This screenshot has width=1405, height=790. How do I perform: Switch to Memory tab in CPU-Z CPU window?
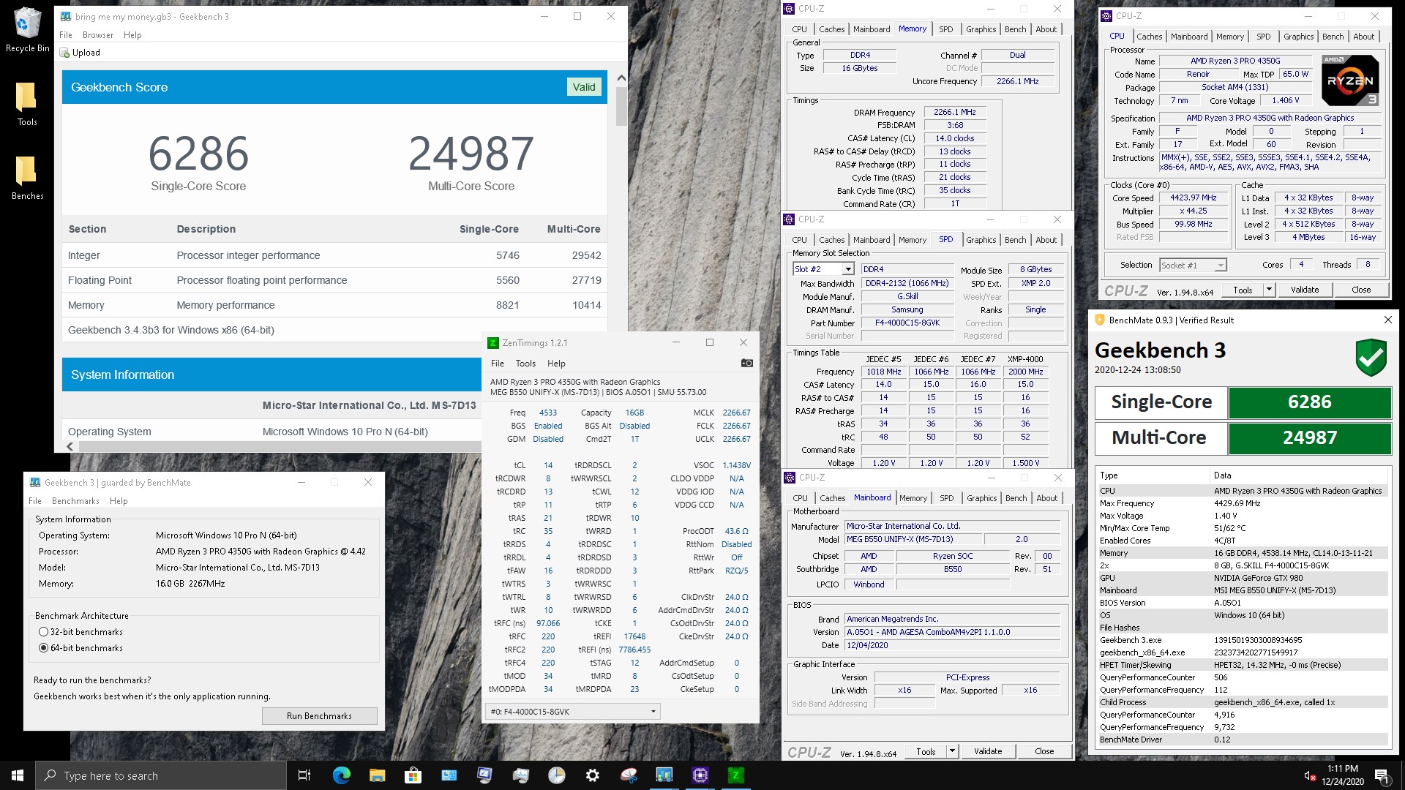coord(1229,37)
